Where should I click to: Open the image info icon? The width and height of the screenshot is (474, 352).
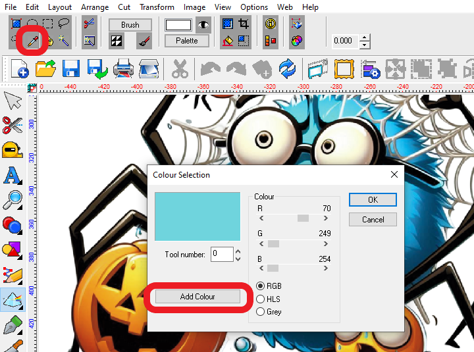pos(271,24)
